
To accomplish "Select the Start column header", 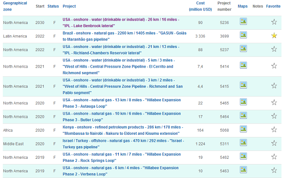I will 40,6.
